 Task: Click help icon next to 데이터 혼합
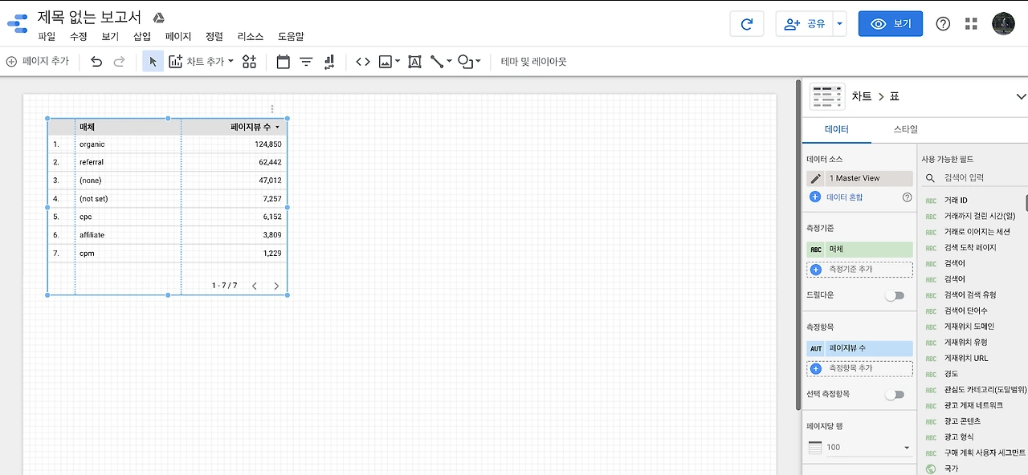click(907, 197)
